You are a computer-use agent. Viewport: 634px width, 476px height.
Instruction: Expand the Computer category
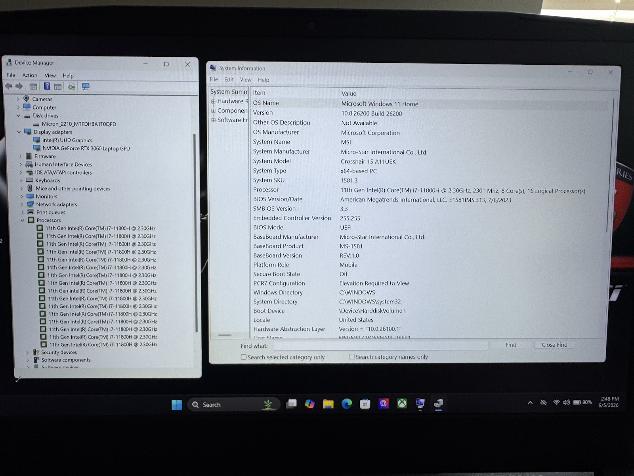coord(18,107)
